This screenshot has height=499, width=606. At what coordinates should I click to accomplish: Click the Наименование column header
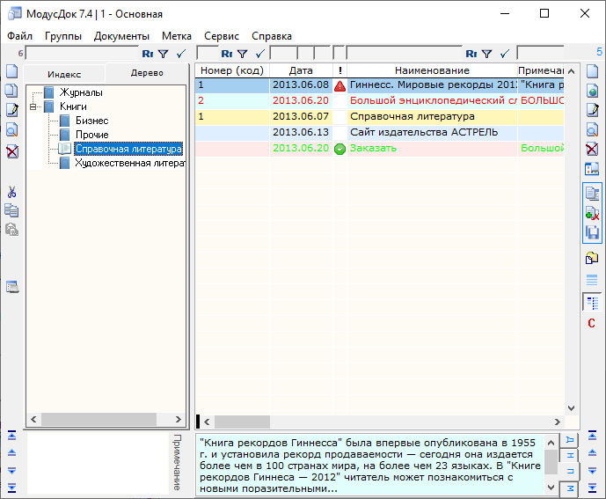coord(431,70)
